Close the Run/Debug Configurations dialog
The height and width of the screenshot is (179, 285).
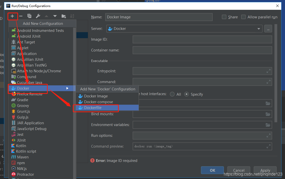[277, 6]
